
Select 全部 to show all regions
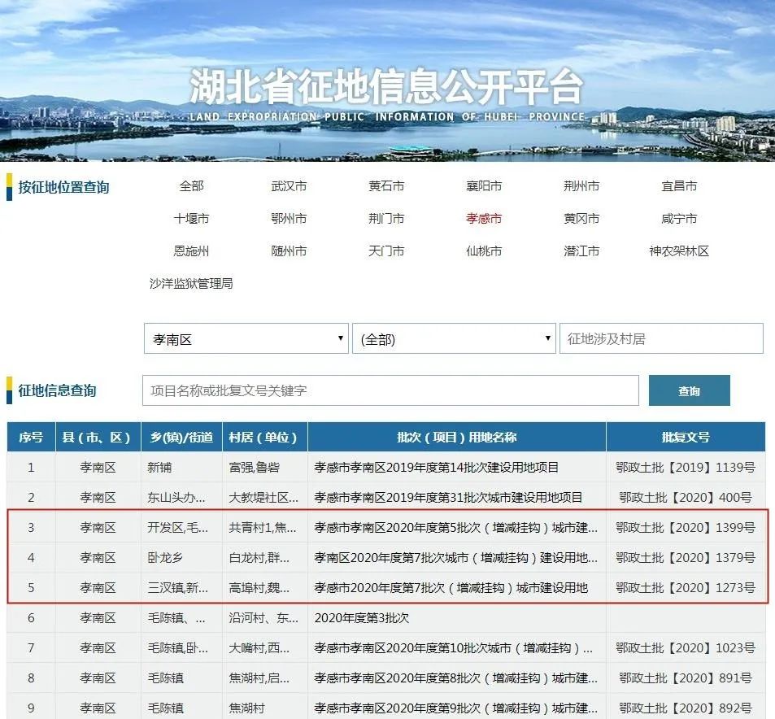click(x=191, y=185)
